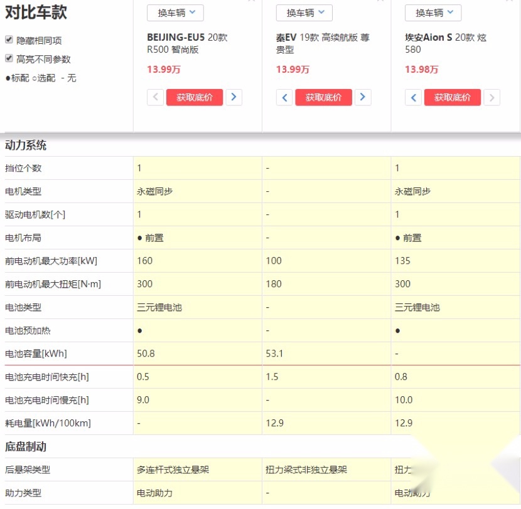Open 换车辆 dropdown for 埃安Aion S
521x509 pixels.
[433, 13]
